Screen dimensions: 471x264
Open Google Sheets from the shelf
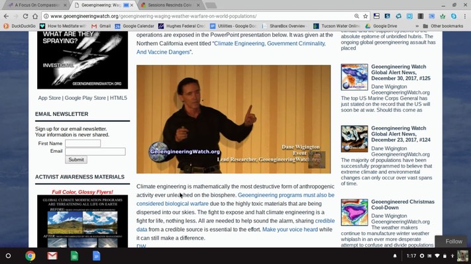tap(74, 256)
